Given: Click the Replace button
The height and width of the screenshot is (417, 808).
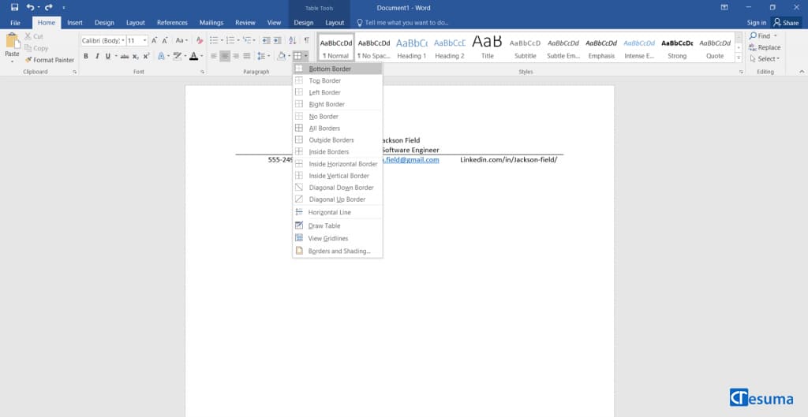Looking at the screenshot, I should (765, 47).
